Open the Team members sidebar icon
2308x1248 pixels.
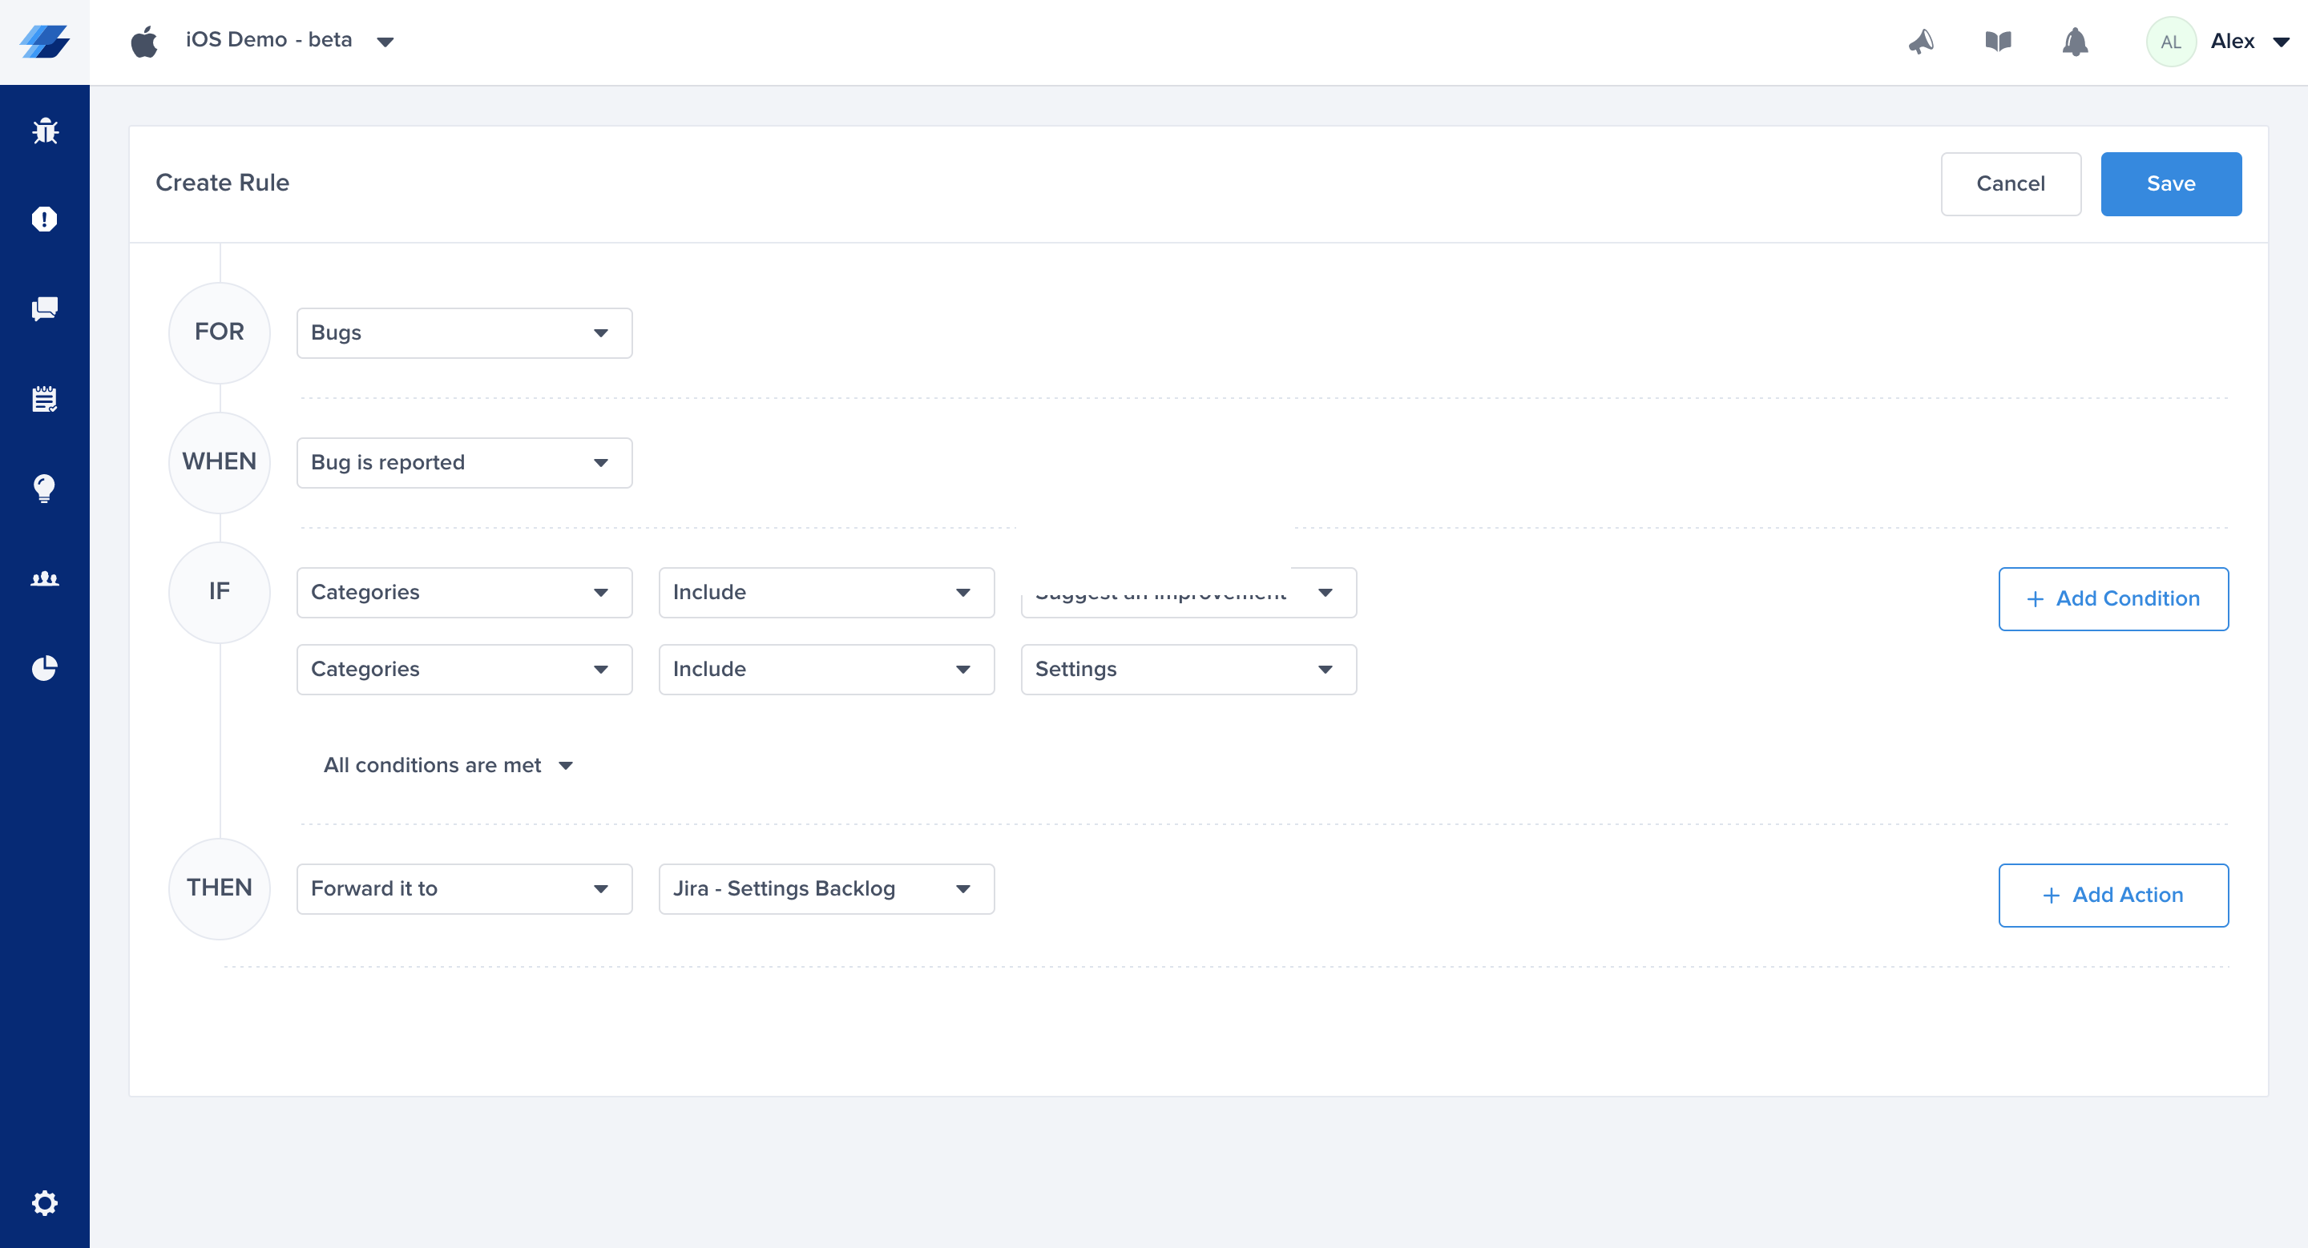pyautogui.click(x=45, y=578)
